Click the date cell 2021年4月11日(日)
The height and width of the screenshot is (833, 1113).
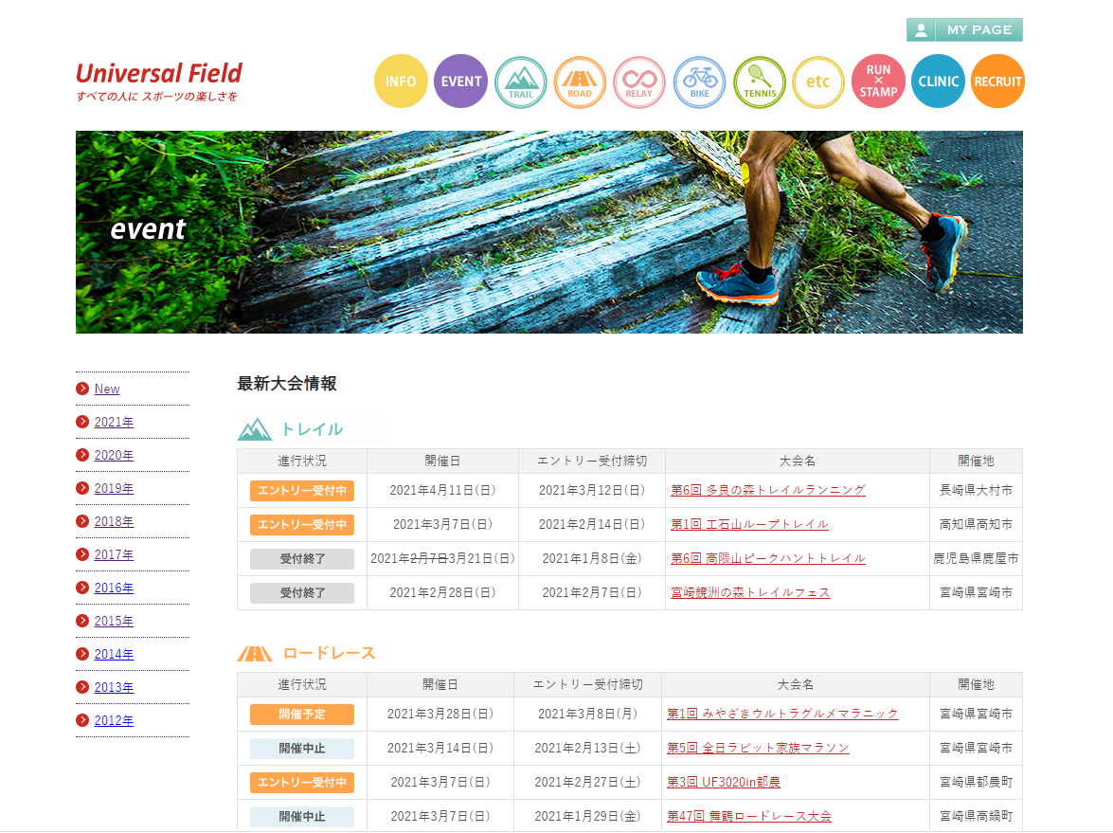[x=443, y=490]
